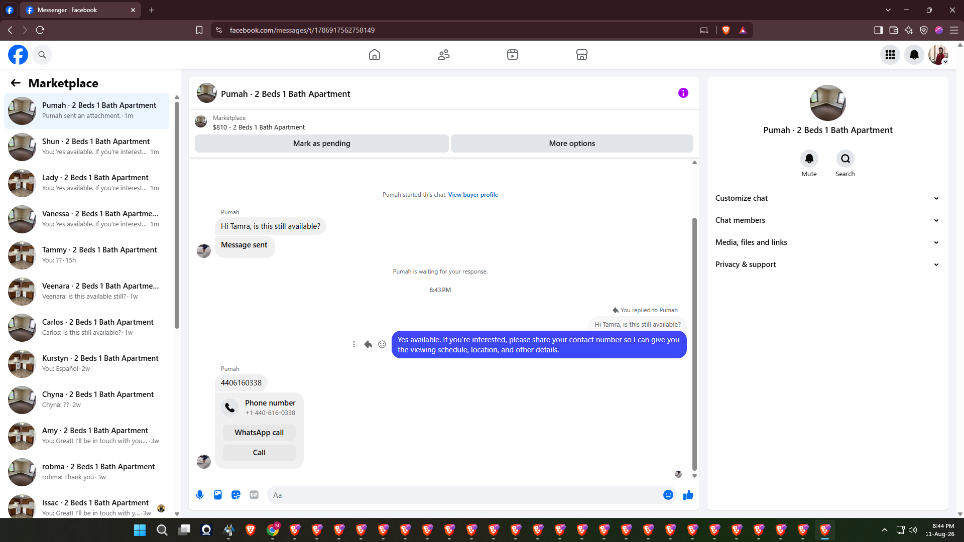The image size is (964, 542).
Task: Open the emoji picker in message box
Action: [x=668, y=495]
